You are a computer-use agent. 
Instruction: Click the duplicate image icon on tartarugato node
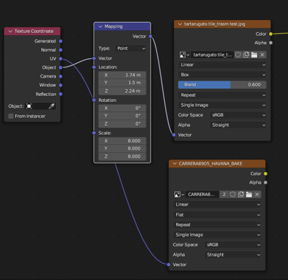[246, 55]
